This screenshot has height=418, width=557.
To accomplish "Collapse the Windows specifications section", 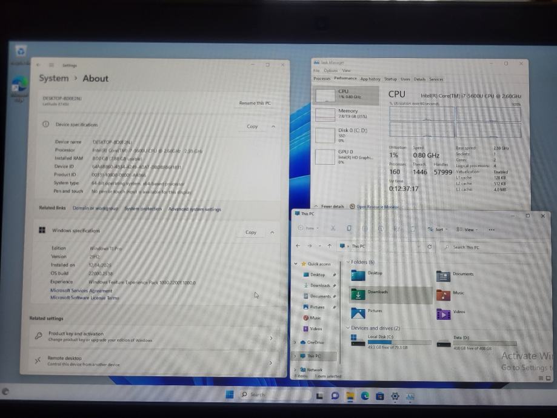I will click(x=272, y=232).
